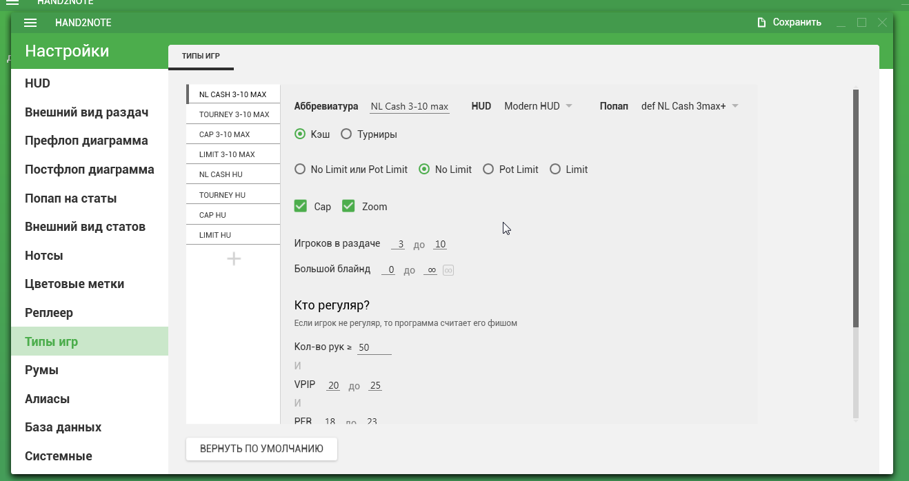909x481 pixels.
Task: Click the Аббревиатура text field
Action: 410,107
